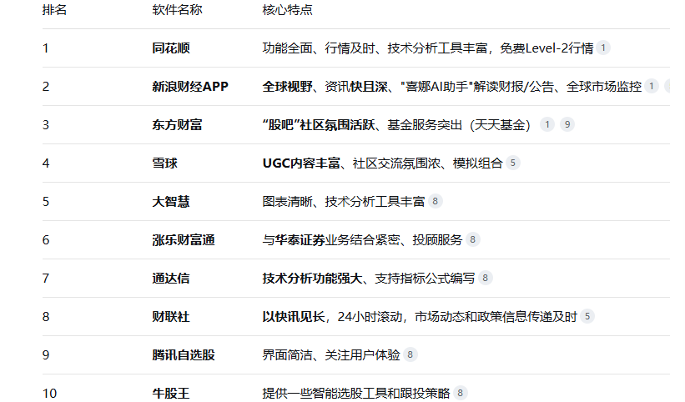The height and width of the screenshot is (402, 685).
Task: Click citation badge 8 in the 腾讯自选股 row
Action: [x=410, y=355]
